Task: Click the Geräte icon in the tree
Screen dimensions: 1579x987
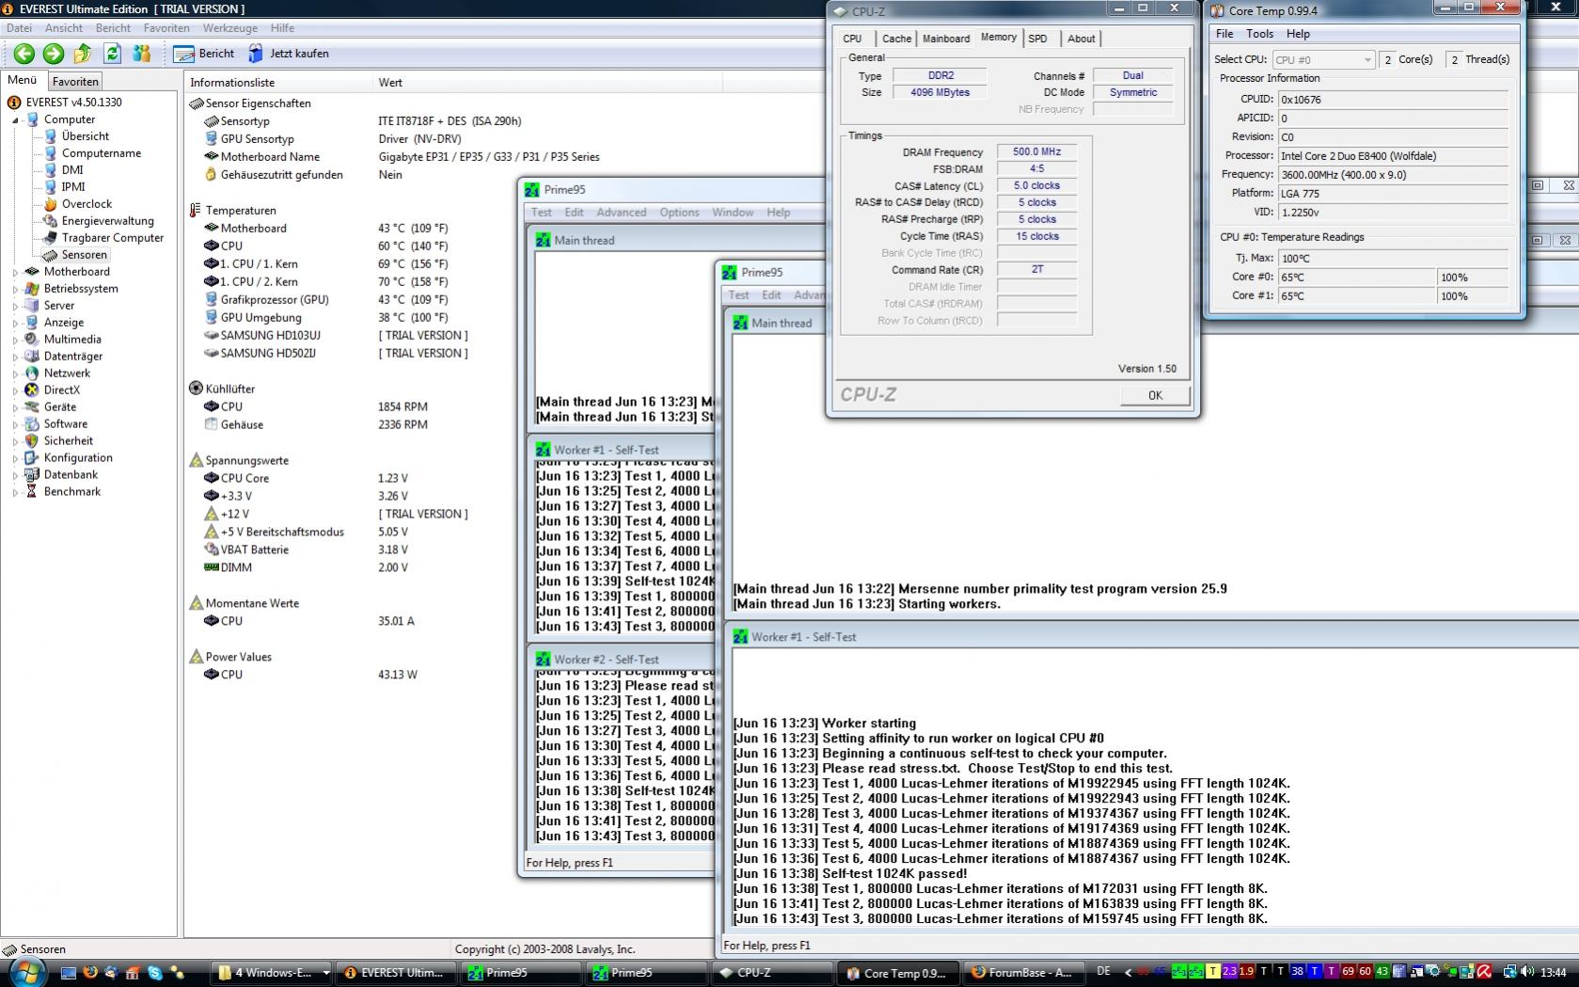Action: tap(32, 407)
